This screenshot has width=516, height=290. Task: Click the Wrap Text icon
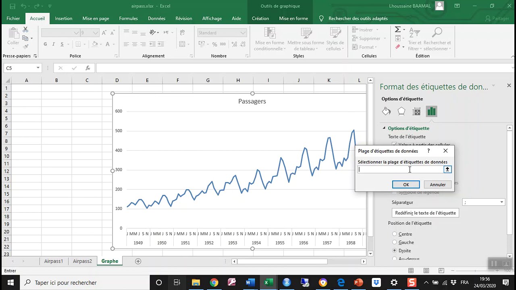click(x=182, y=33)
